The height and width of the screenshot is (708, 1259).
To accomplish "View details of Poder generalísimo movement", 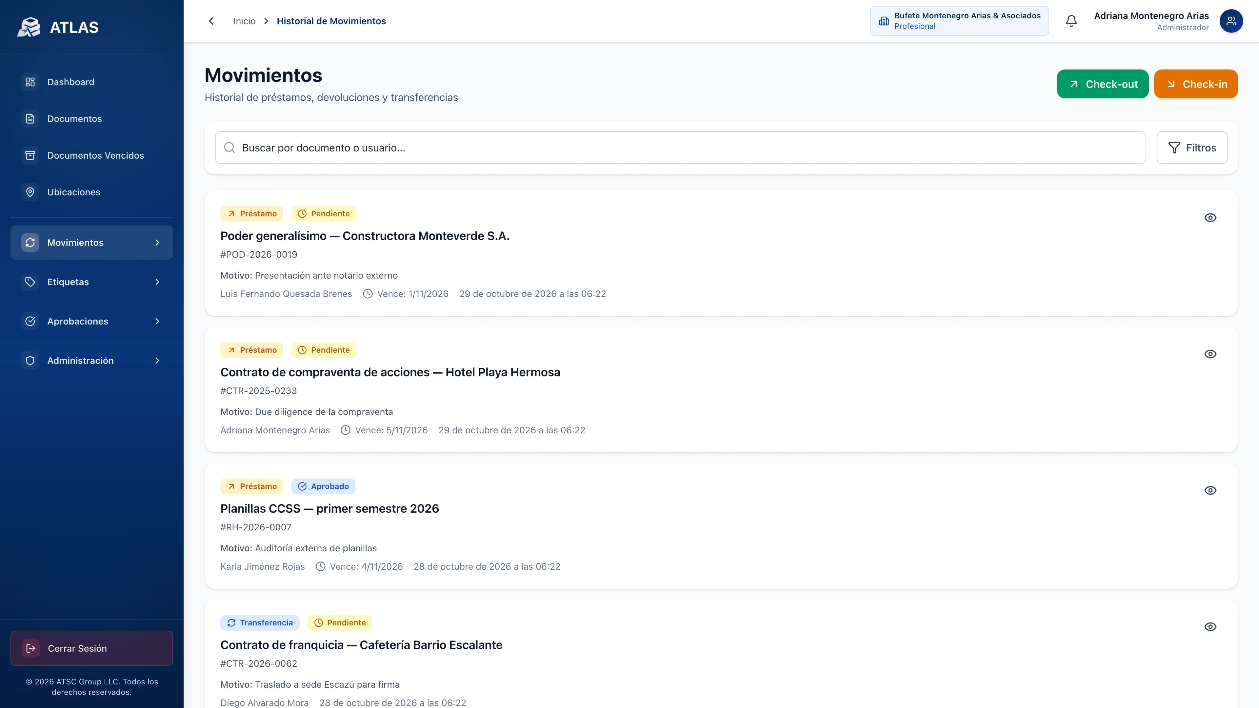I will click(x=1210, y=218).
